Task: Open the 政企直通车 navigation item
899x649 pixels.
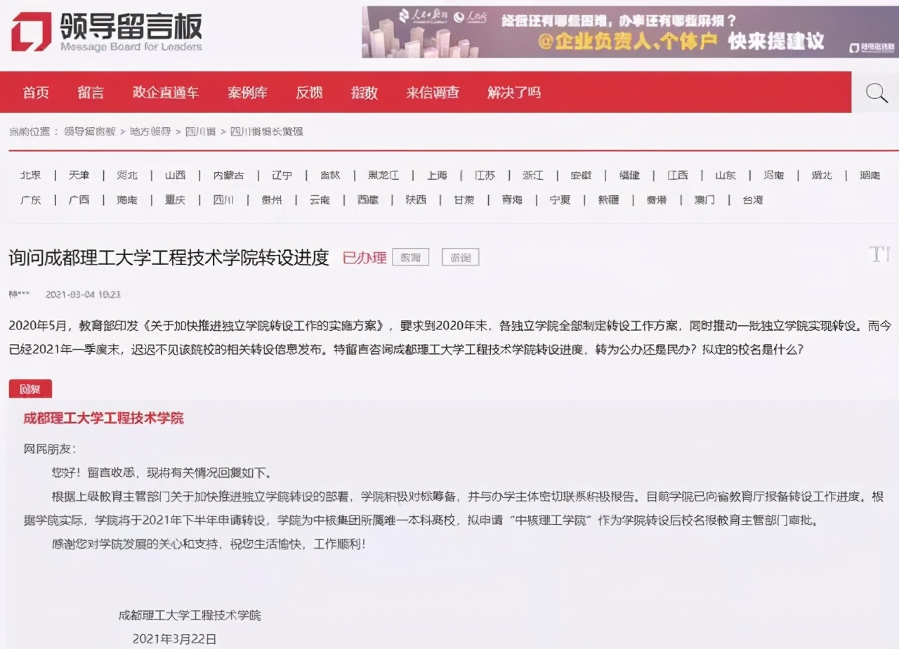Action: (x=166, y=92)
